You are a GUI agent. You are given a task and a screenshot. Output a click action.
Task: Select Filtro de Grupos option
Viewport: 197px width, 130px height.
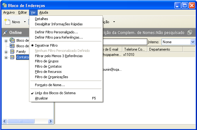66,61
